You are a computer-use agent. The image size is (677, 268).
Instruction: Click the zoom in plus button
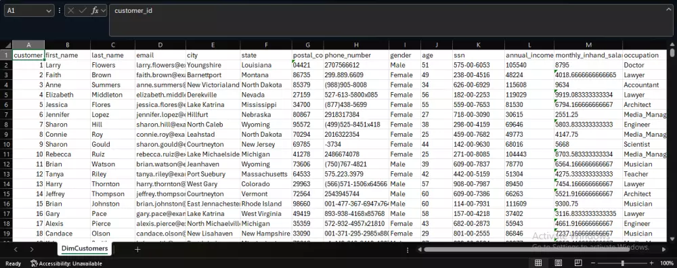(651, 263)
